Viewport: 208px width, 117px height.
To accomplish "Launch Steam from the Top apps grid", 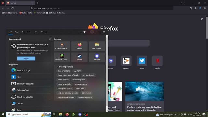I will [79, 57].
